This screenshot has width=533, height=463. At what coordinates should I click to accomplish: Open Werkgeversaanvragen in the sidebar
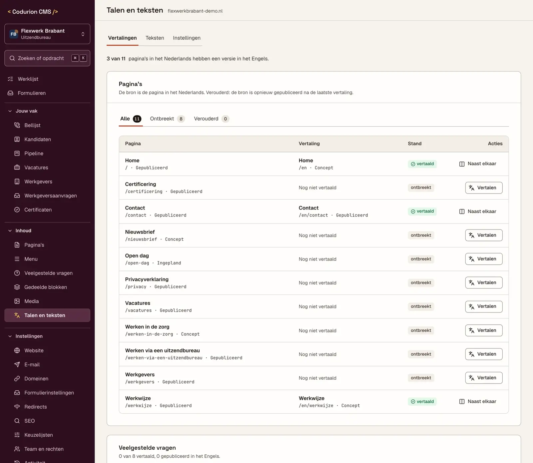coord(47,196)
